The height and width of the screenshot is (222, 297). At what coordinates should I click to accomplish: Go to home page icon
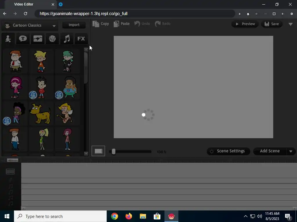(248, 14)
